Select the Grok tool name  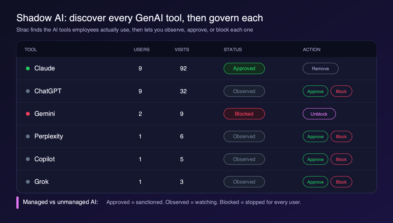[x=41, y=182]
